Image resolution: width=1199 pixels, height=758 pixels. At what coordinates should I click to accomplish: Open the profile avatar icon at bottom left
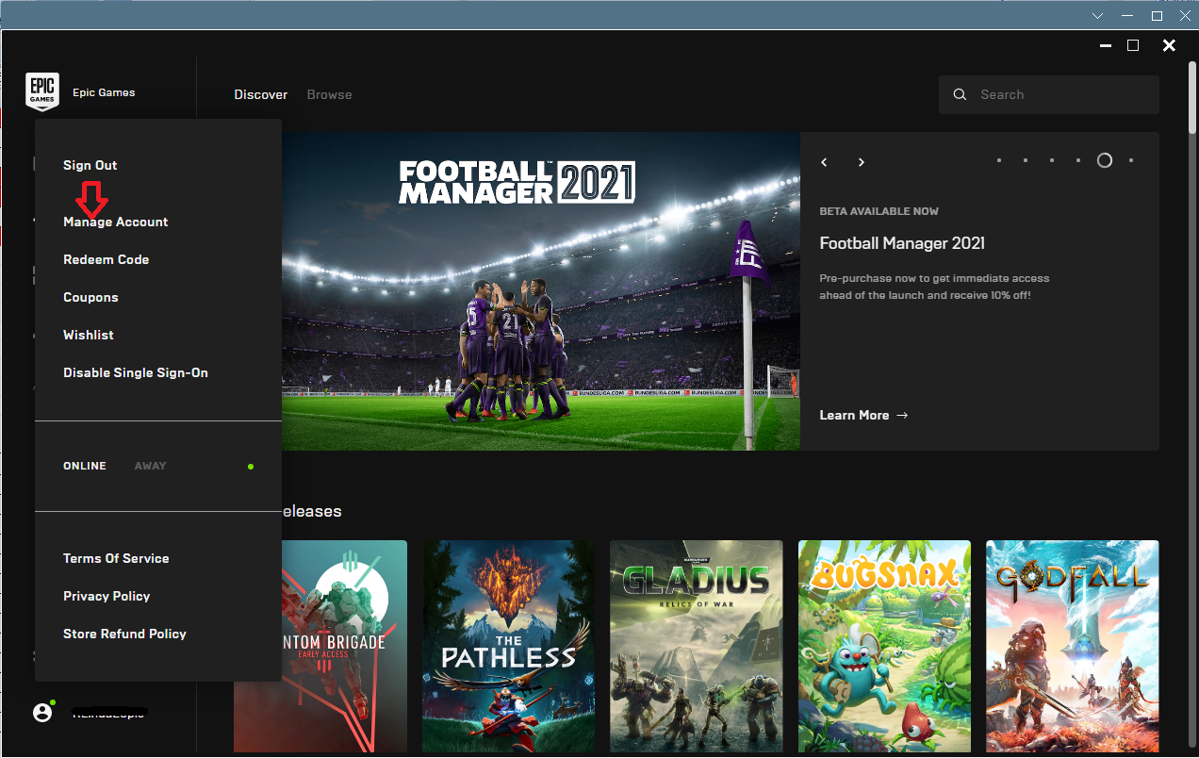(x=42, y=713)
